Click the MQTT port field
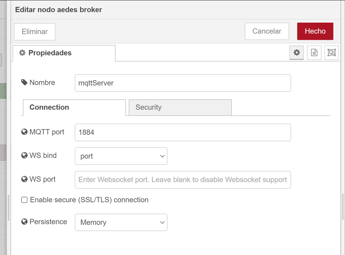Image resolution: width=345 pixels, height=255 pixels. tap(183, 132)
